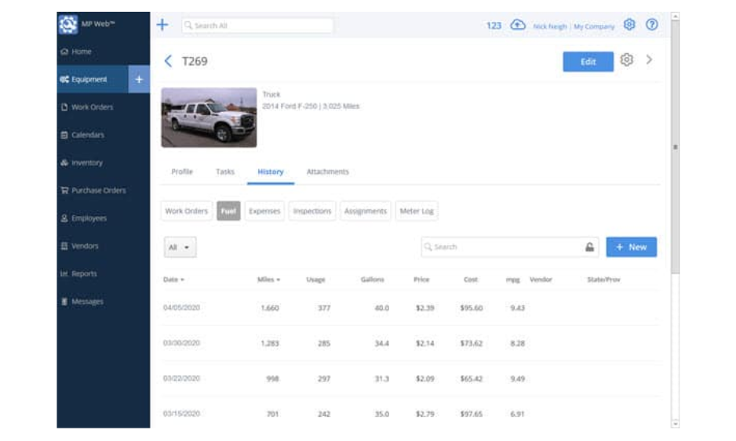This screenshot has height=441, width=736.
Task: Switch to the Attachments tab
Action: coord(327,172)
